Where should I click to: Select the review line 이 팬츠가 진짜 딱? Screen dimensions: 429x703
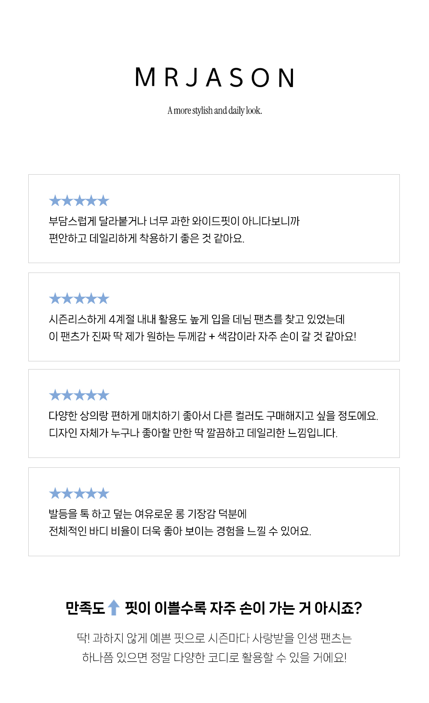pos(202,336)
